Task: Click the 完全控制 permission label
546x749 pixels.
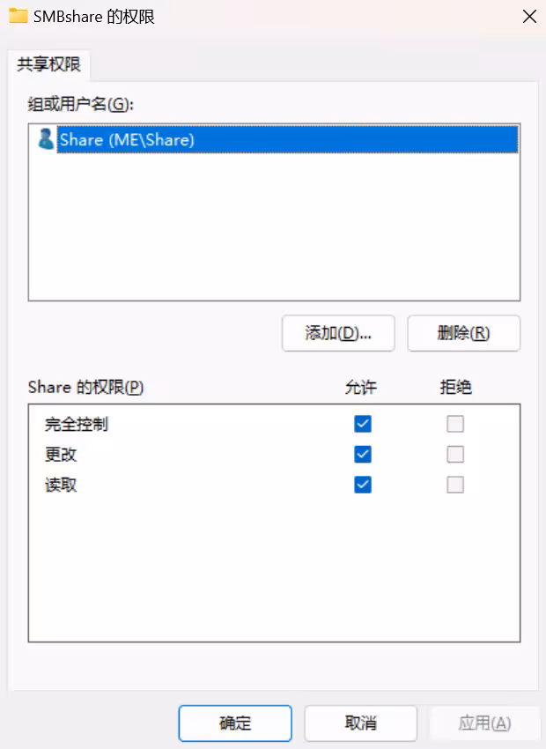Action: point(77,424)
